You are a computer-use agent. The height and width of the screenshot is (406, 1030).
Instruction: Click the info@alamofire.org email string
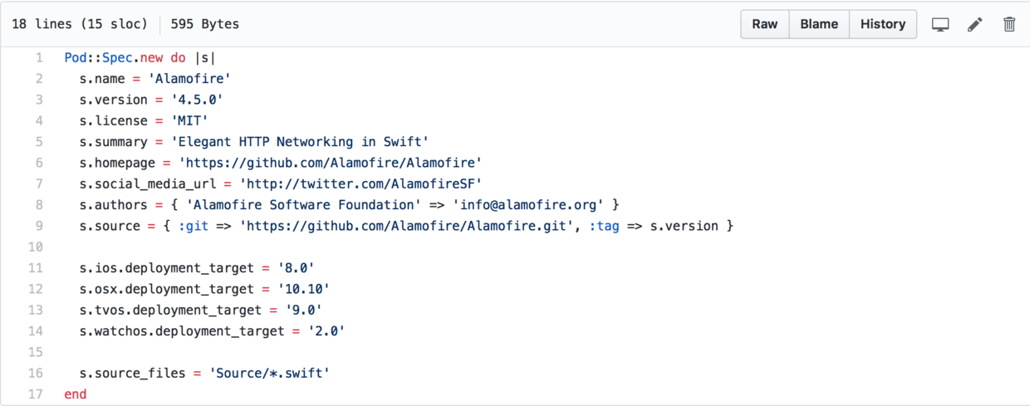pyautogui.click(x=531, y=205)
